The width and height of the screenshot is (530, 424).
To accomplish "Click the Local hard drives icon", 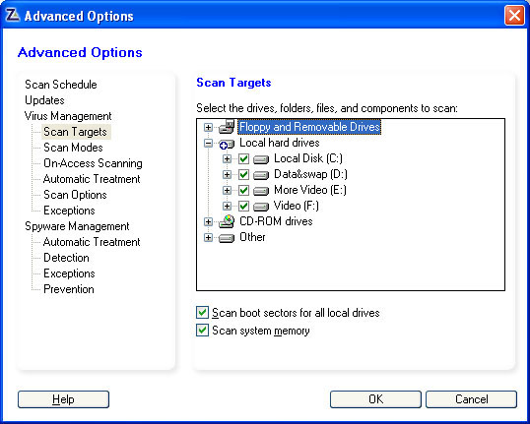I will (227, 144).
